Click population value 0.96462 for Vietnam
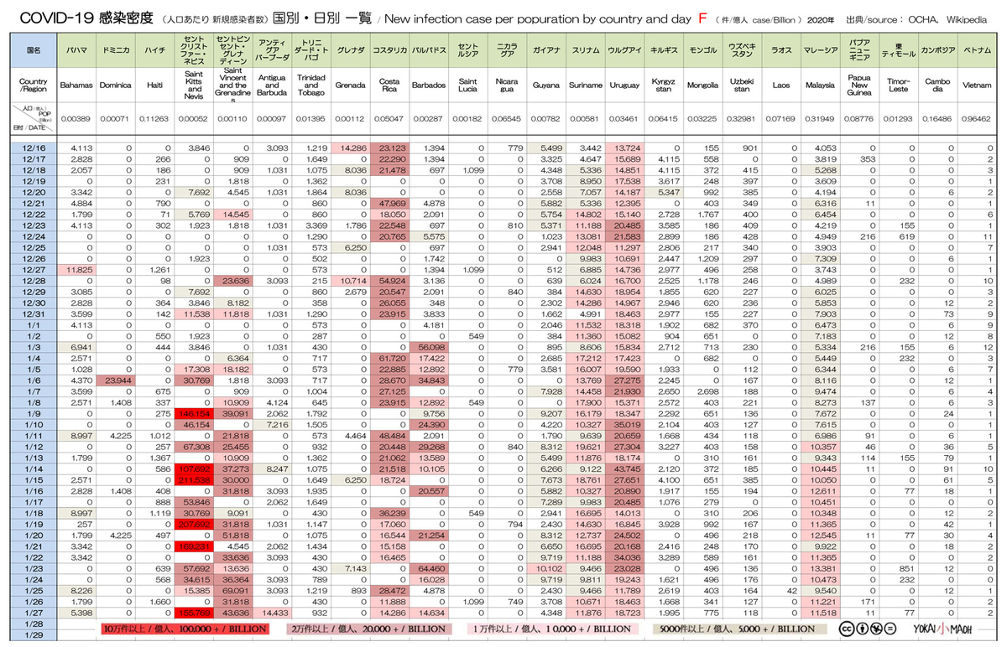 (x=976, y=118)
